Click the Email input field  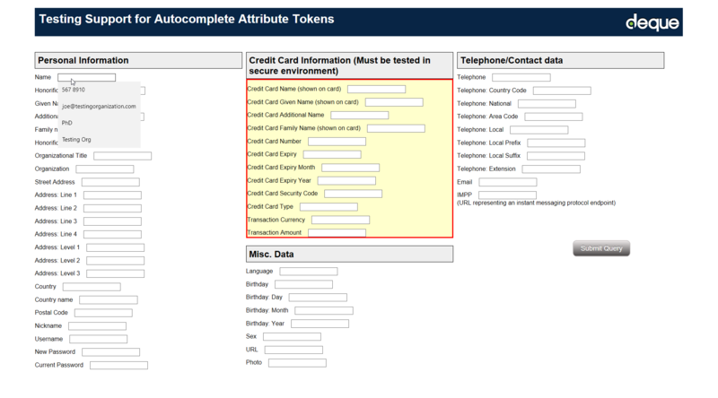(x=507, y=182)
